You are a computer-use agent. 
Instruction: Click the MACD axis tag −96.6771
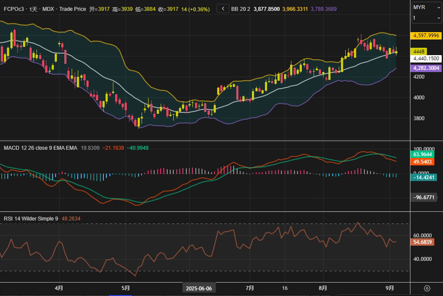click(423, 197)
